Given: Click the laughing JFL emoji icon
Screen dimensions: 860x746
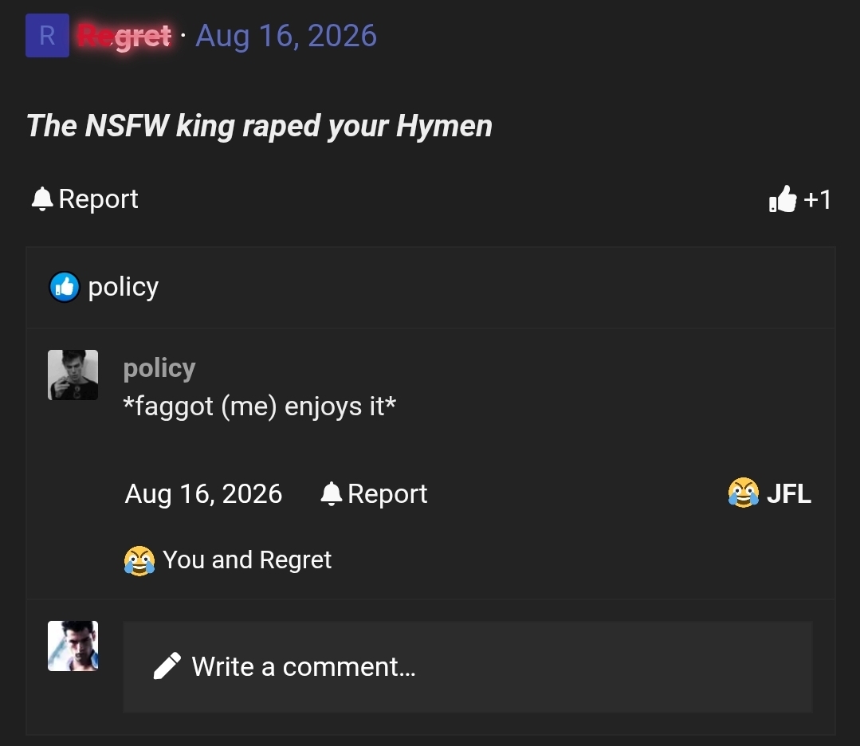Looking at the screenshot, I should tap(744, 493).
